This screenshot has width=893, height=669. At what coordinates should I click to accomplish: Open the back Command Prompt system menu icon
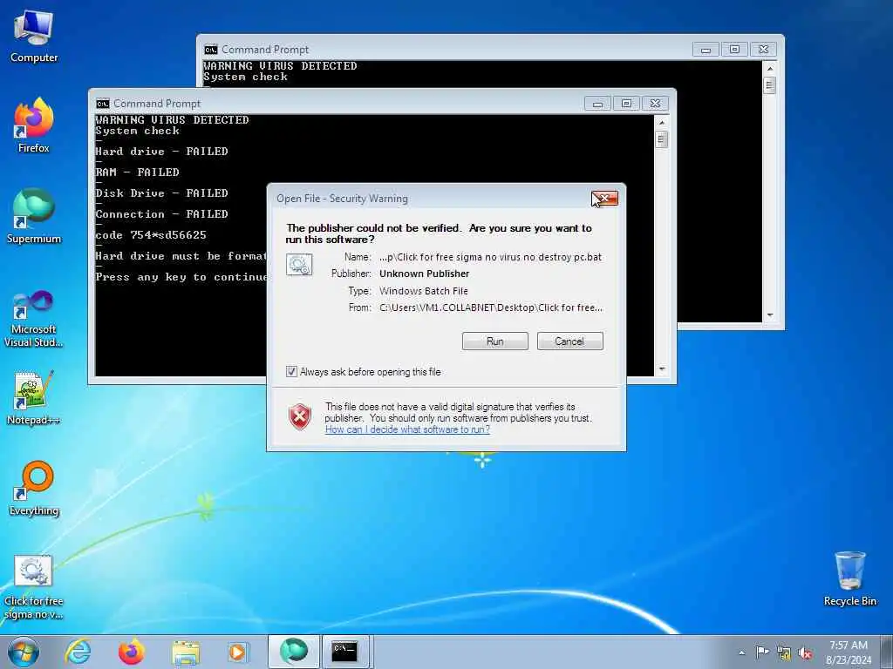point(211,50)
